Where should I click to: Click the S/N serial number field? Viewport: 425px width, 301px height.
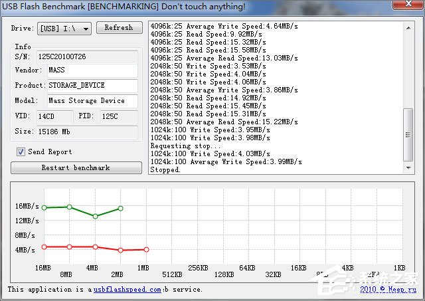(86, 57)
